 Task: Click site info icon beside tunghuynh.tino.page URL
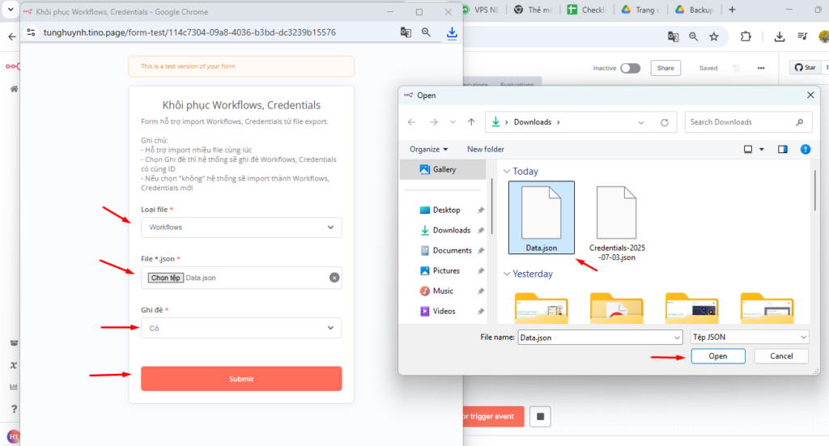32,32
